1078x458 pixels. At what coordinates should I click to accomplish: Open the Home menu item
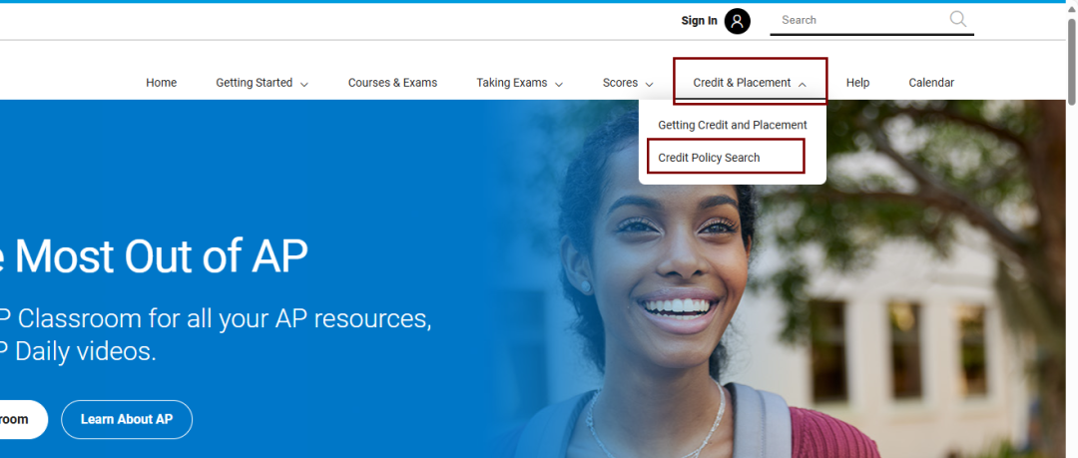(161, 83)
